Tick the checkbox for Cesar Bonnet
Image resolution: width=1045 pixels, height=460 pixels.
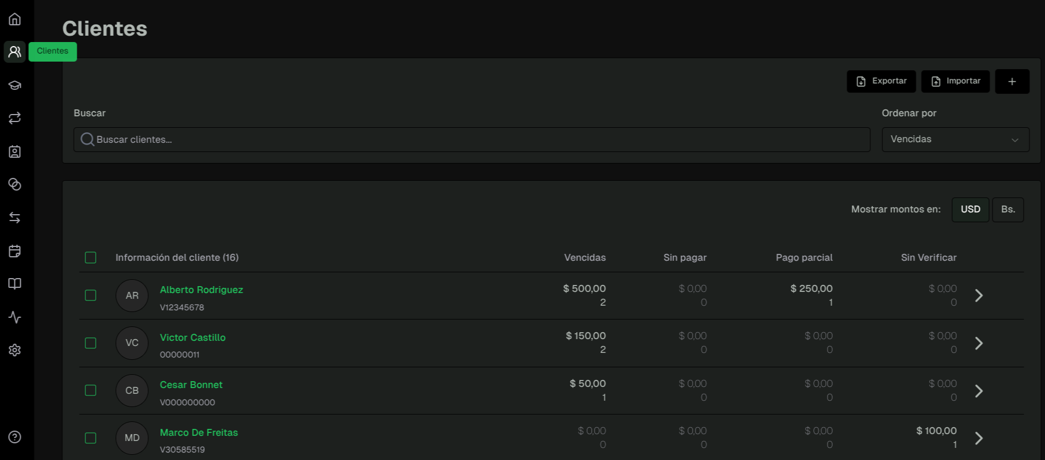coord(91,390)
